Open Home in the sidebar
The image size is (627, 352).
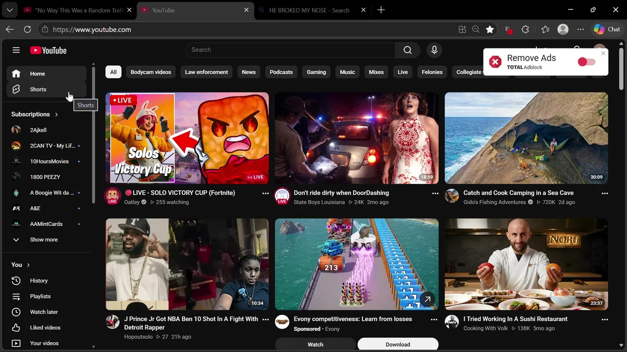click(47, 74)
